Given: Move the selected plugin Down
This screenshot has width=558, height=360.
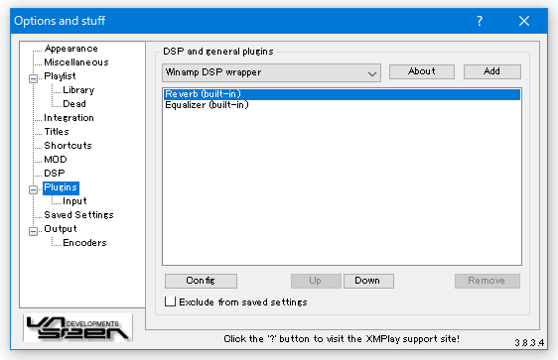Looking at the screenshot, I should [x=368, y=281].
